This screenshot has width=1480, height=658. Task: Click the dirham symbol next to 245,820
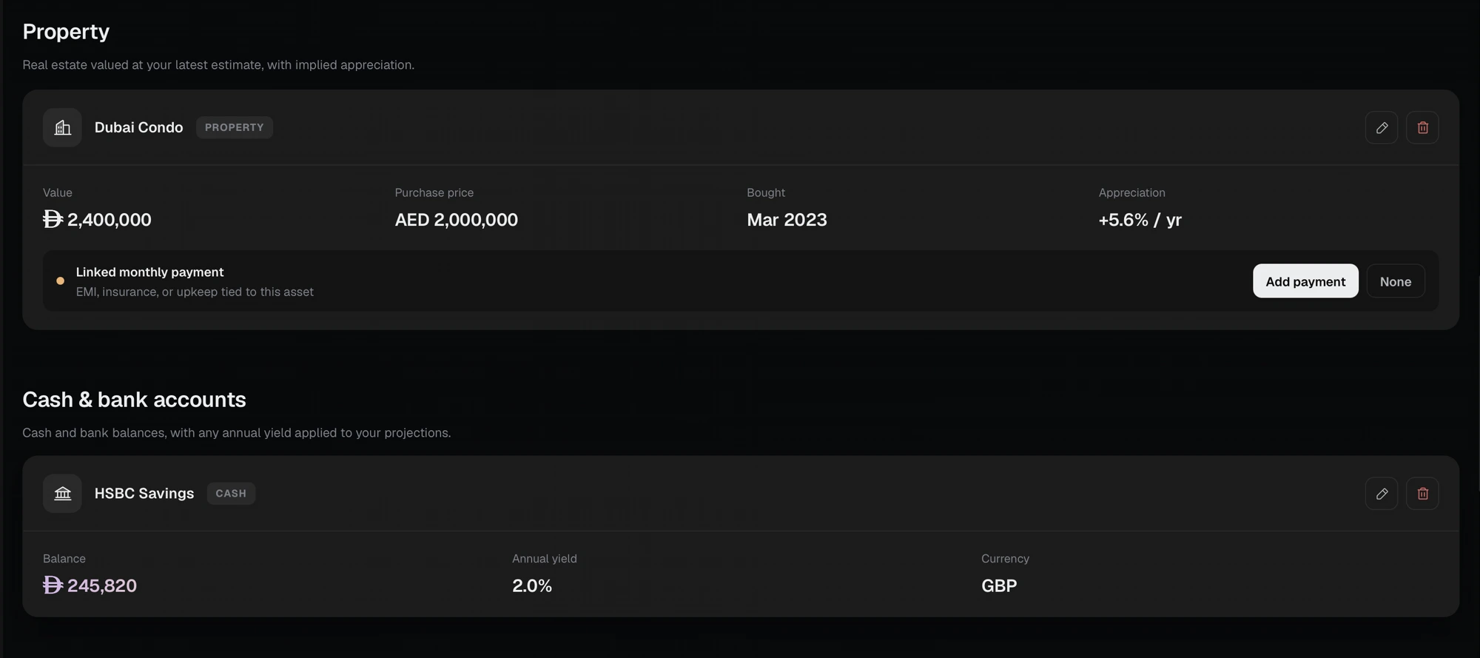click(x=53, y=585)
